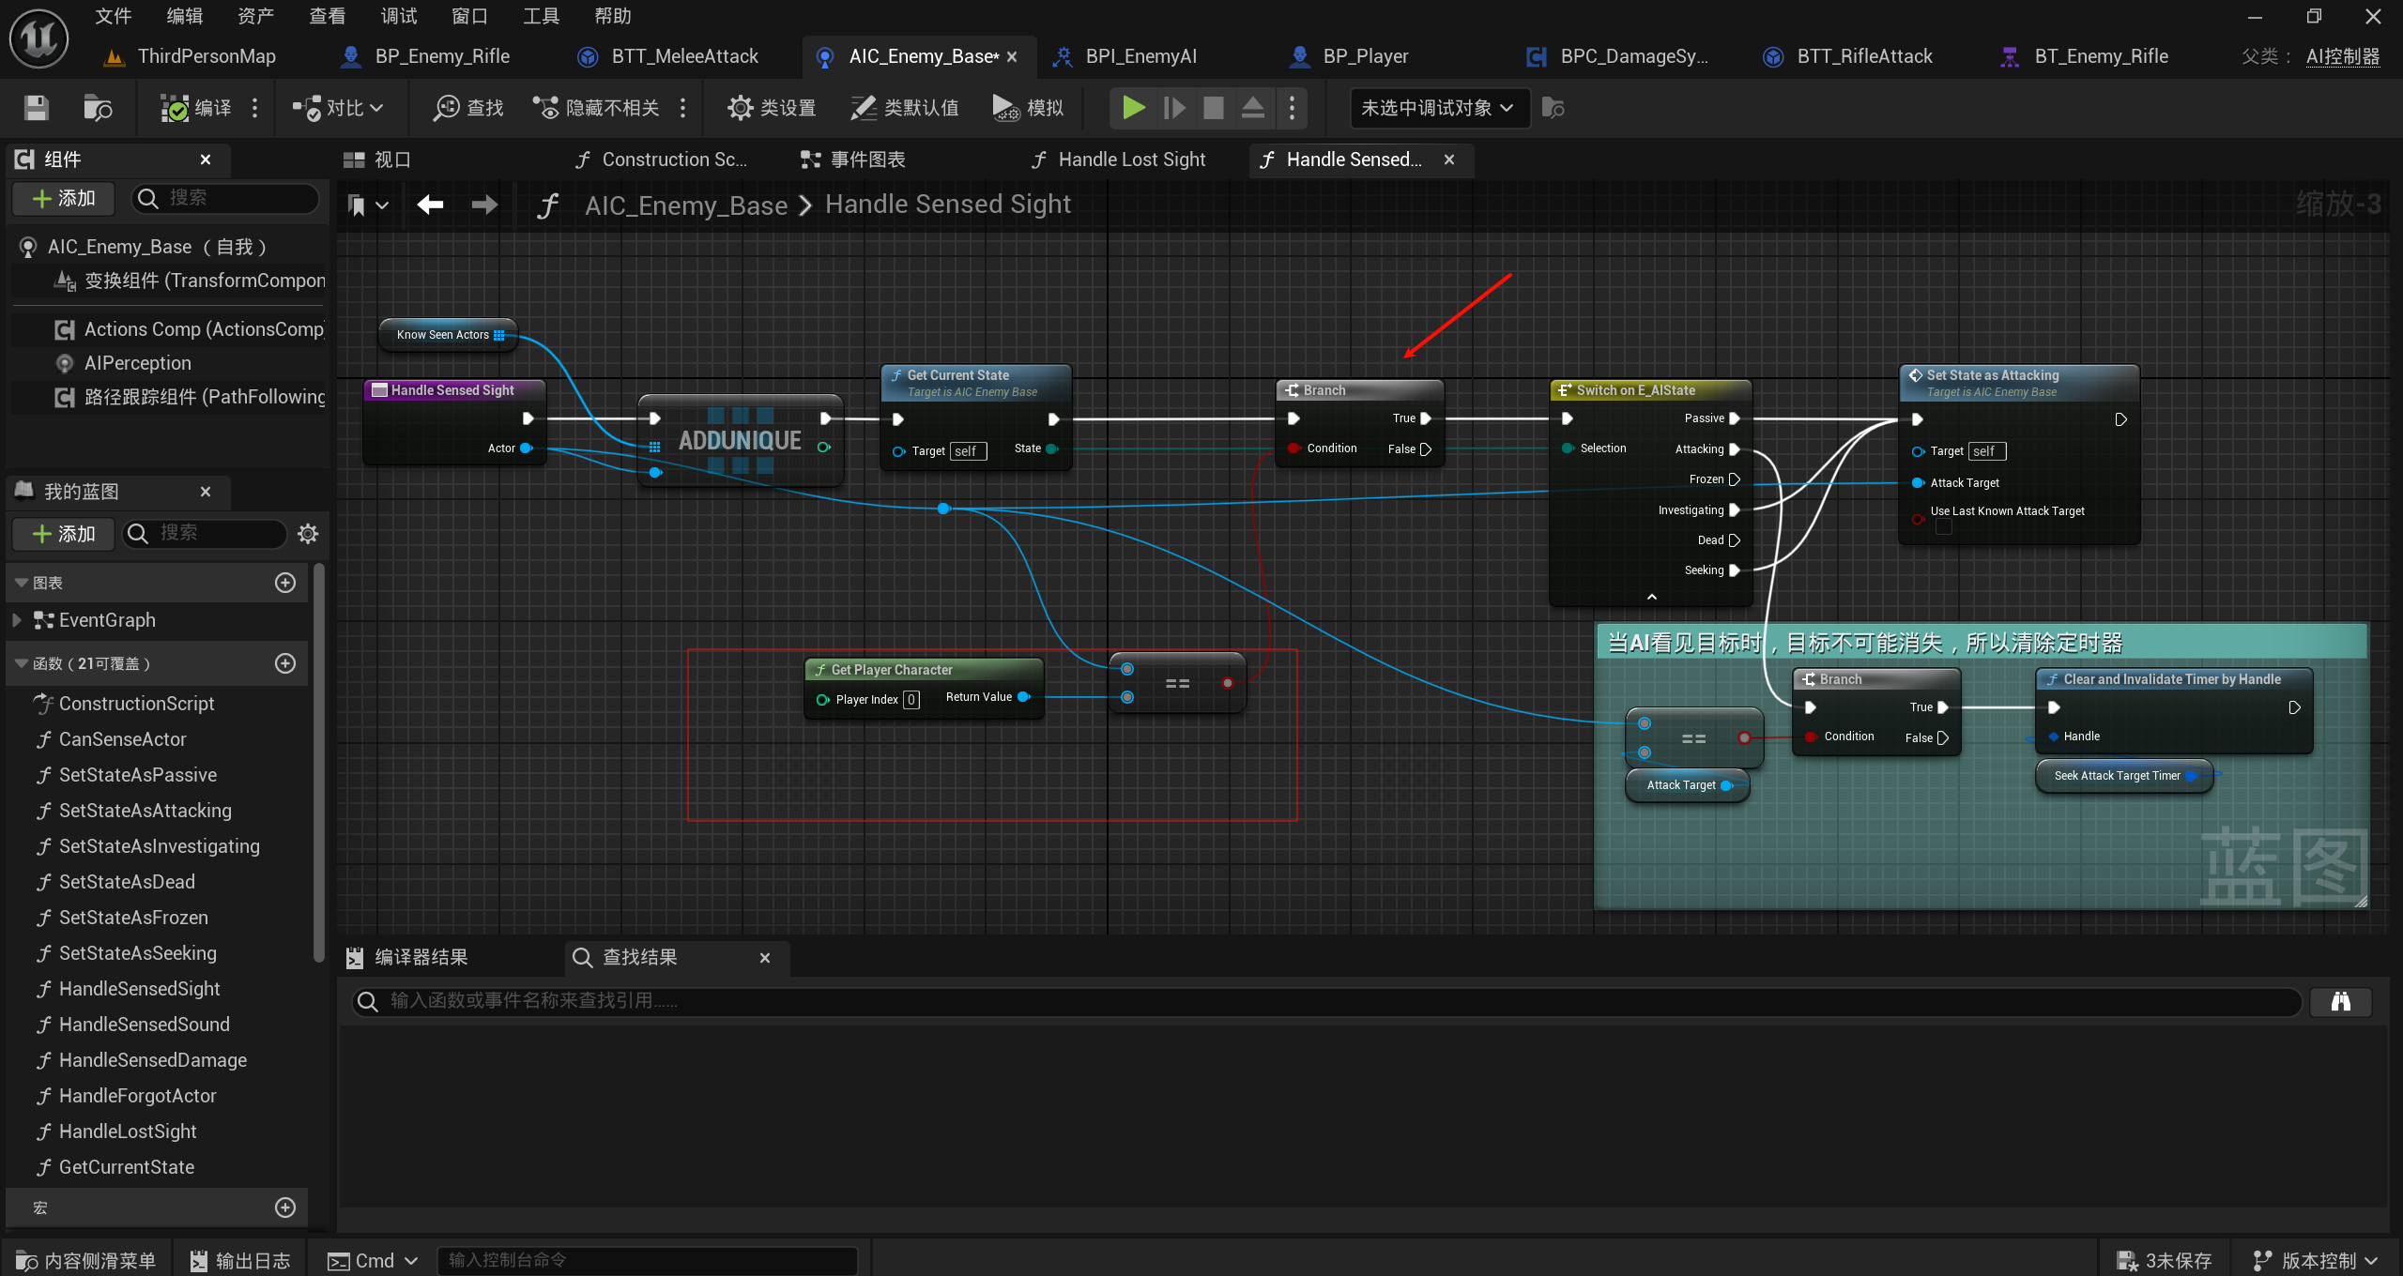Viewport: 2403px width, 1276px height.
Task: Click the Add component button
Action: click(64, 198)
